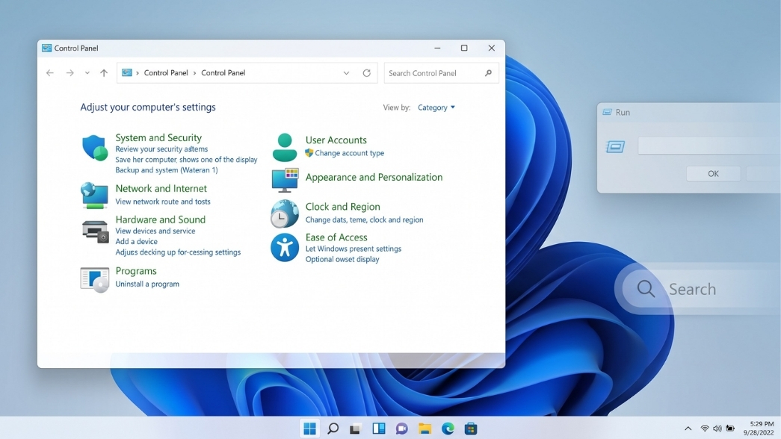Open the clock and date in taskbar

[758, 428]
